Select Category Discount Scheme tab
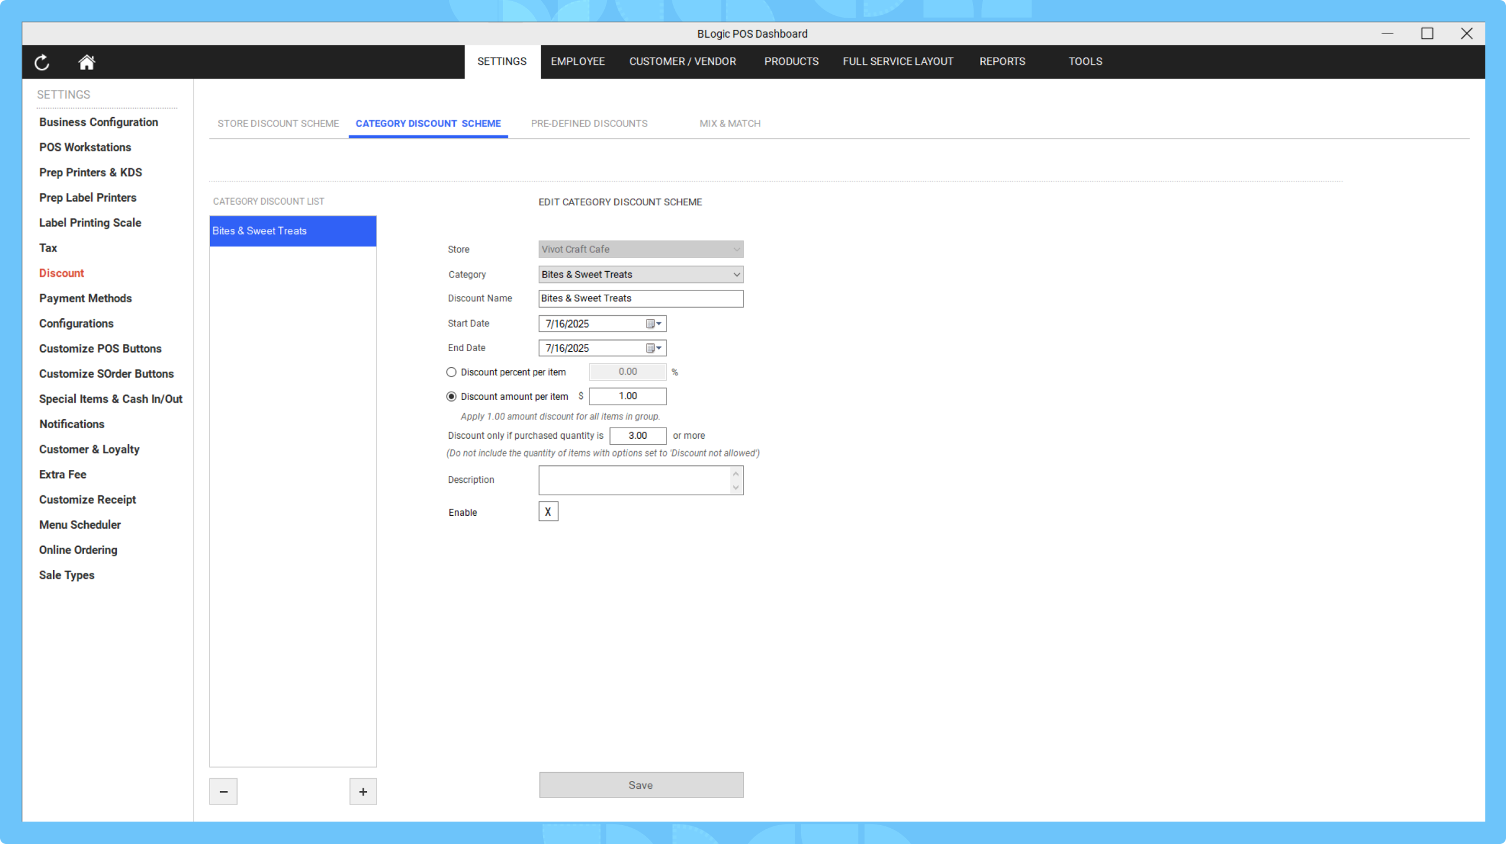Viewport: 1506px width, 844px height. (428, 124)
